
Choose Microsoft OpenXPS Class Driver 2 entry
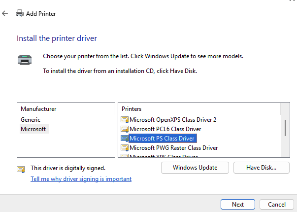[172, 119]
